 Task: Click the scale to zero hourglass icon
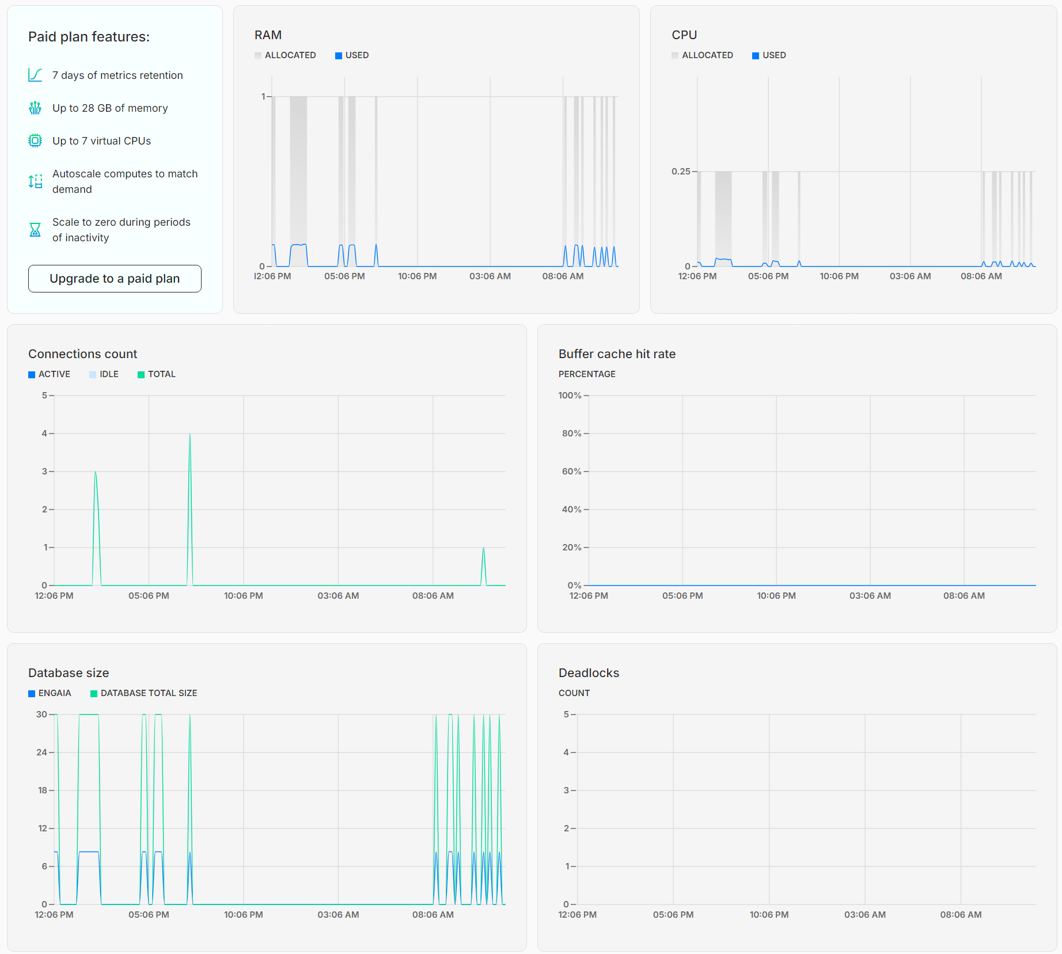click(35, 230)
